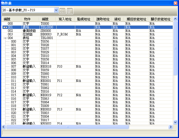179x138 pixels.
Task: Click the 觸控致能地址 column header
Action: [136, 19]
